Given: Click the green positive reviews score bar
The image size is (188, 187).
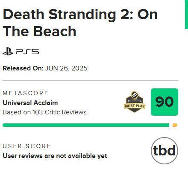Looking at the screenshot, I should (86, 125).
